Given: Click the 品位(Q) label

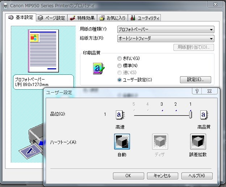Looking at the screenshot, I should (58, 114).
